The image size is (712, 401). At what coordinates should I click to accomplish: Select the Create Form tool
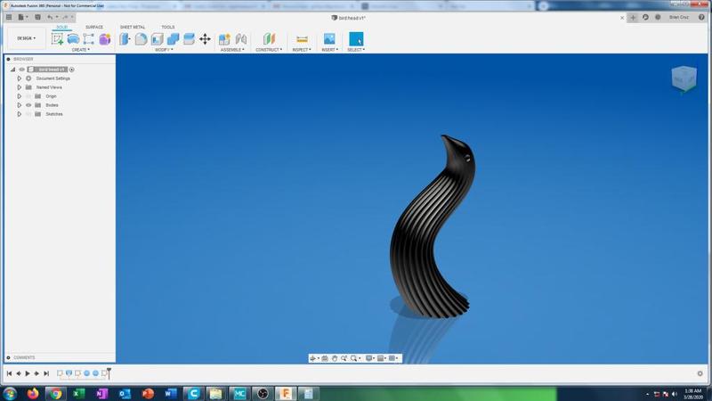tap(73, 39)
